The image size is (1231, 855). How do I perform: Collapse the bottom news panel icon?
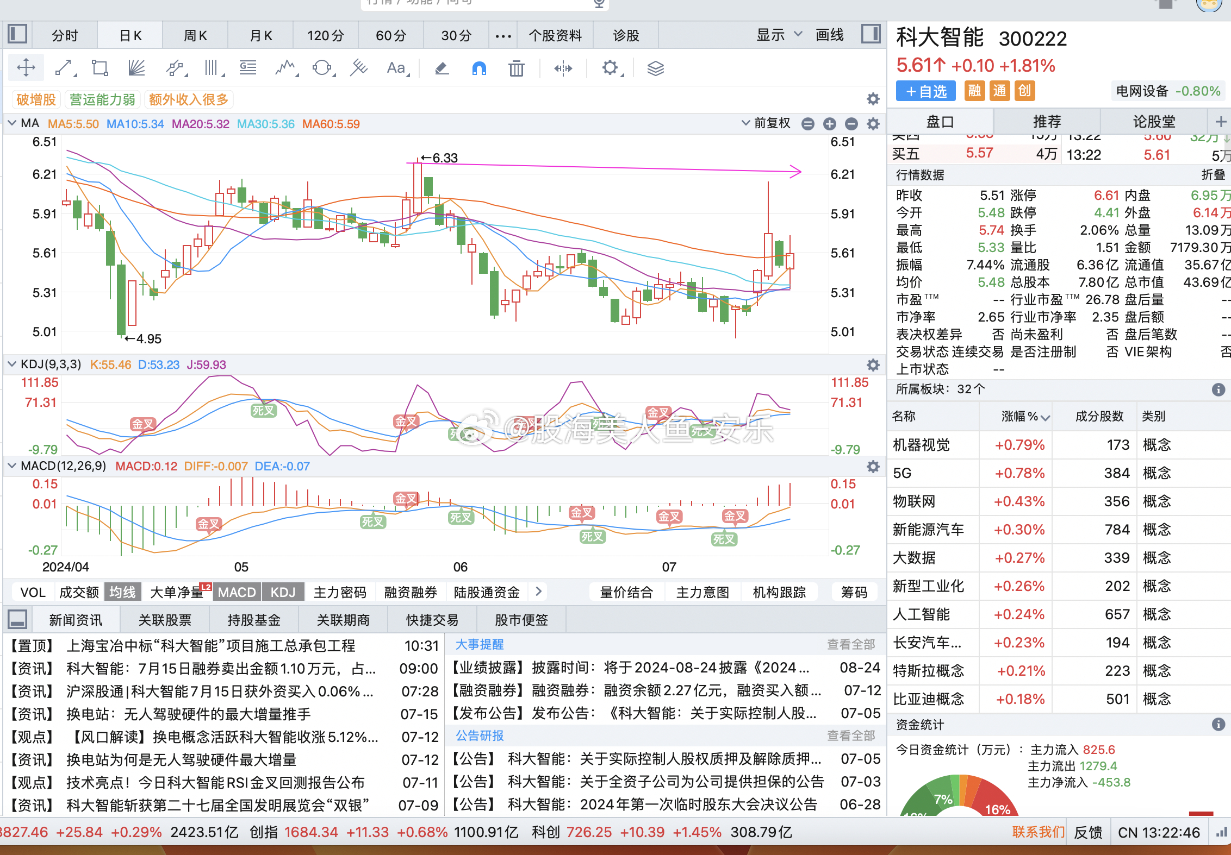point(17,619)
